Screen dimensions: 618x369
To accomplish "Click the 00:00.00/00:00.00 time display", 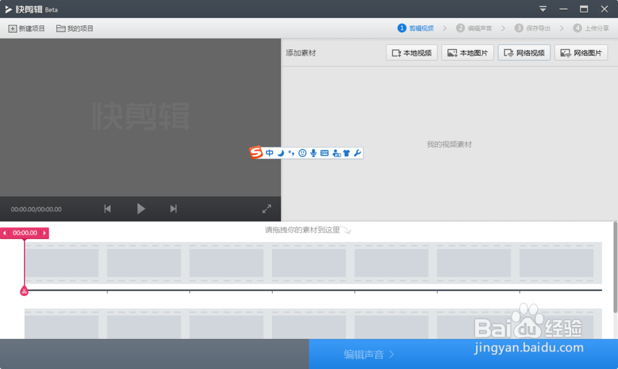I will click(36, 210).
